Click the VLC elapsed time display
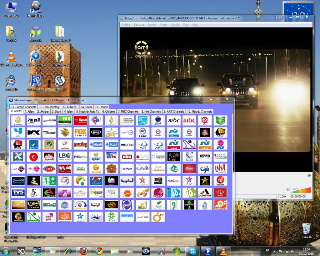 (x=298, y=196)
